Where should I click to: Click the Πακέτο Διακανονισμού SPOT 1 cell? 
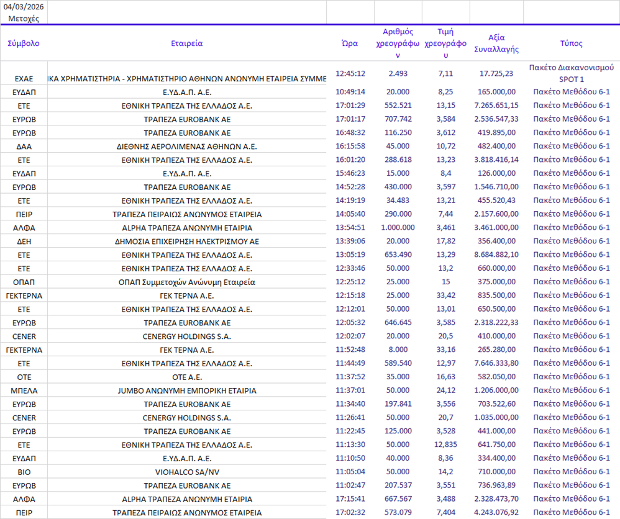(x=572, y=73)
